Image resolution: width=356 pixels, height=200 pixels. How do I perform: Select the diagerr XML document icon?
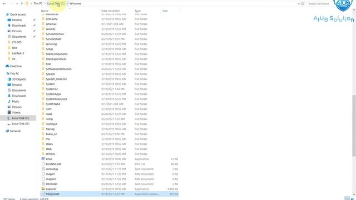(43, 174)
